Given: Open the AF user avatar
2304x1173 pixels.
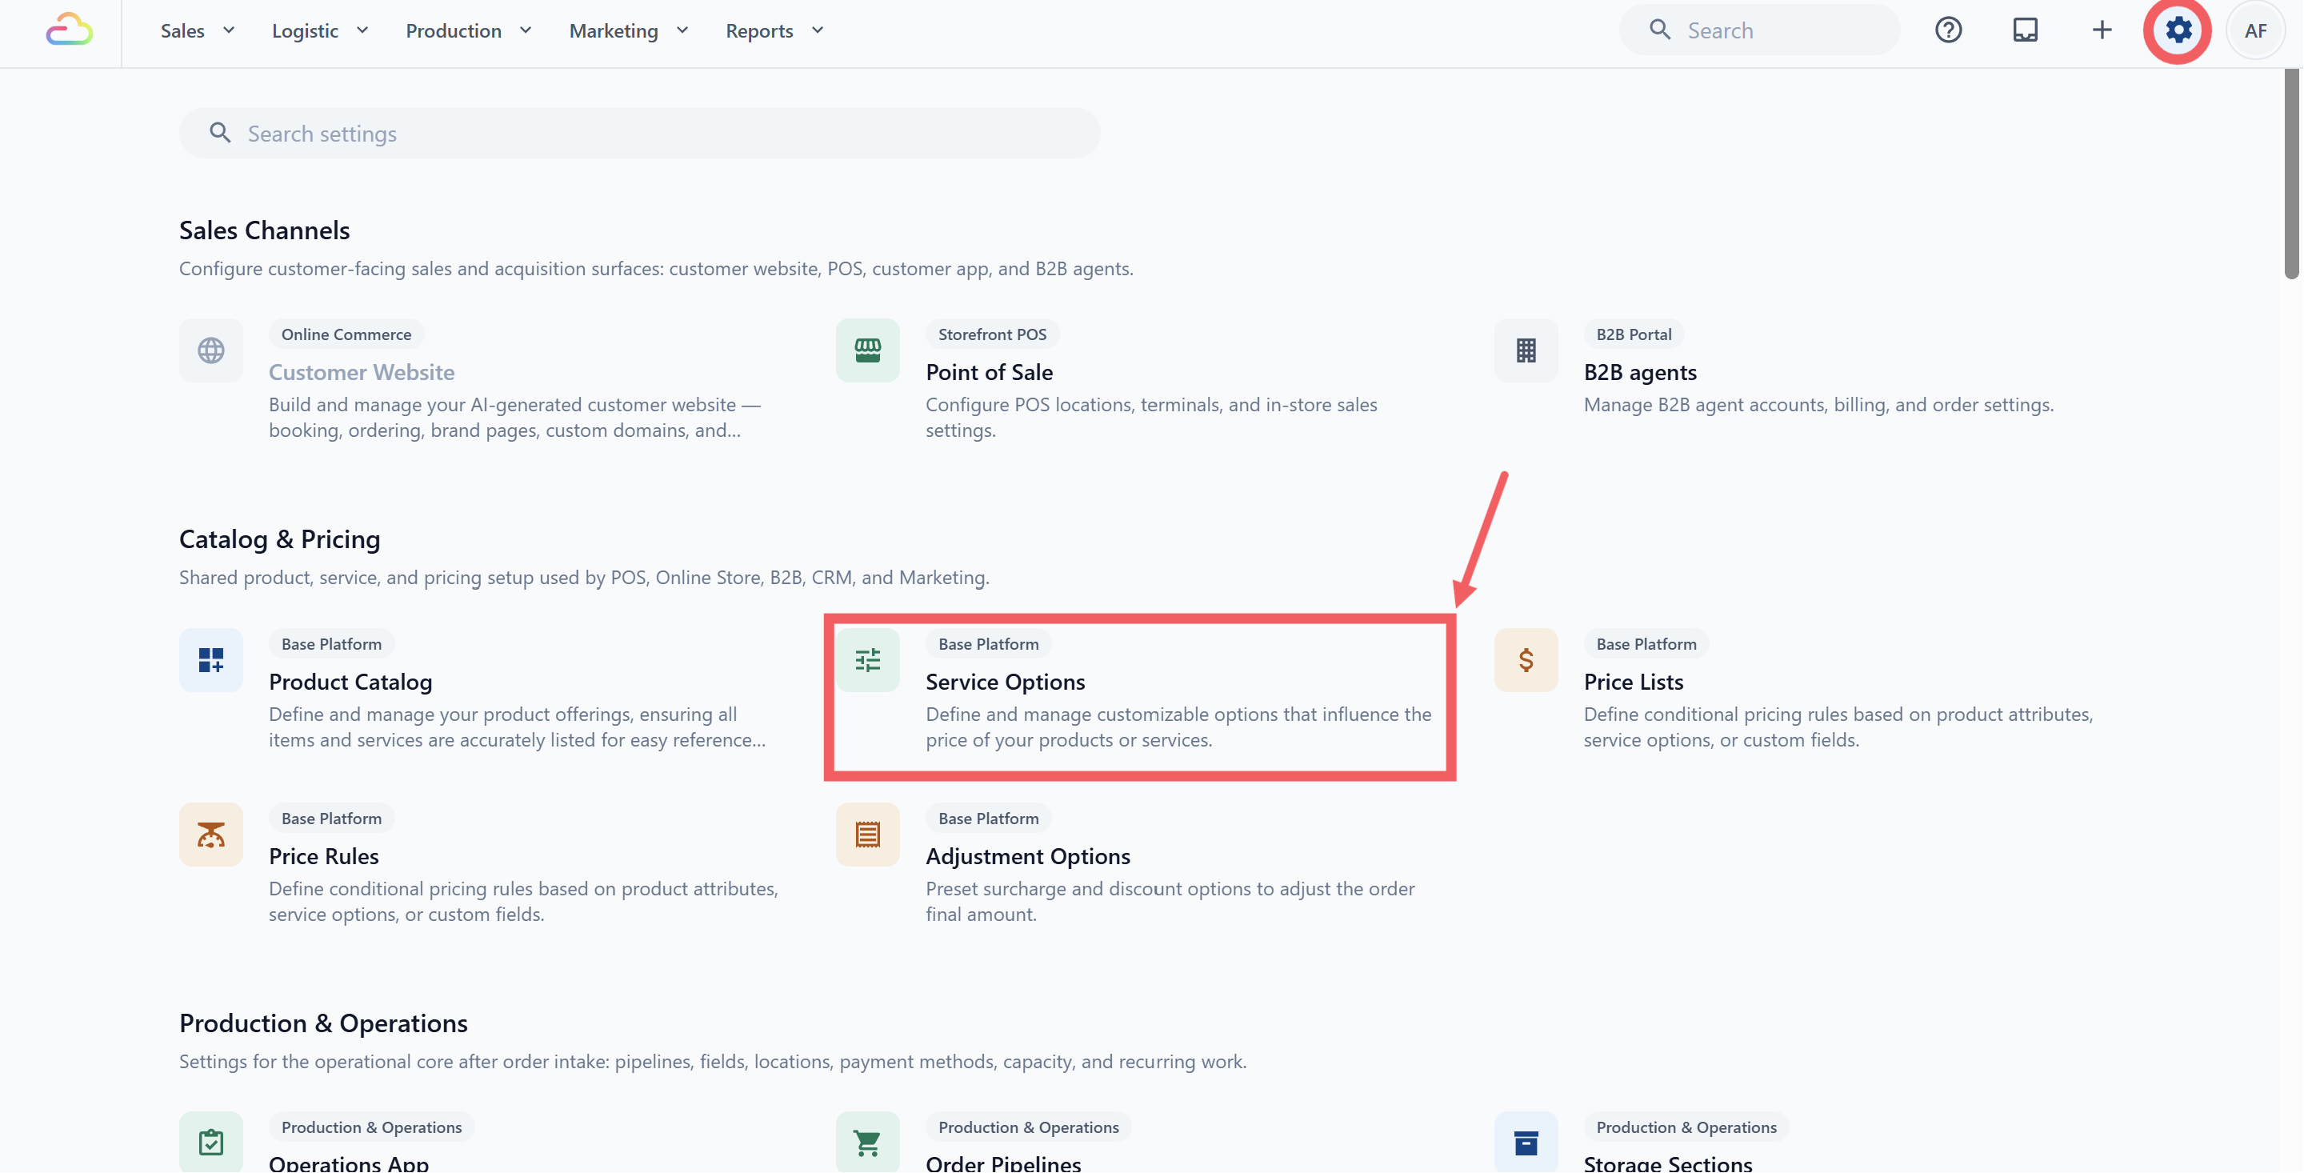Looking at the screenshot, I should coord(2256,30).
